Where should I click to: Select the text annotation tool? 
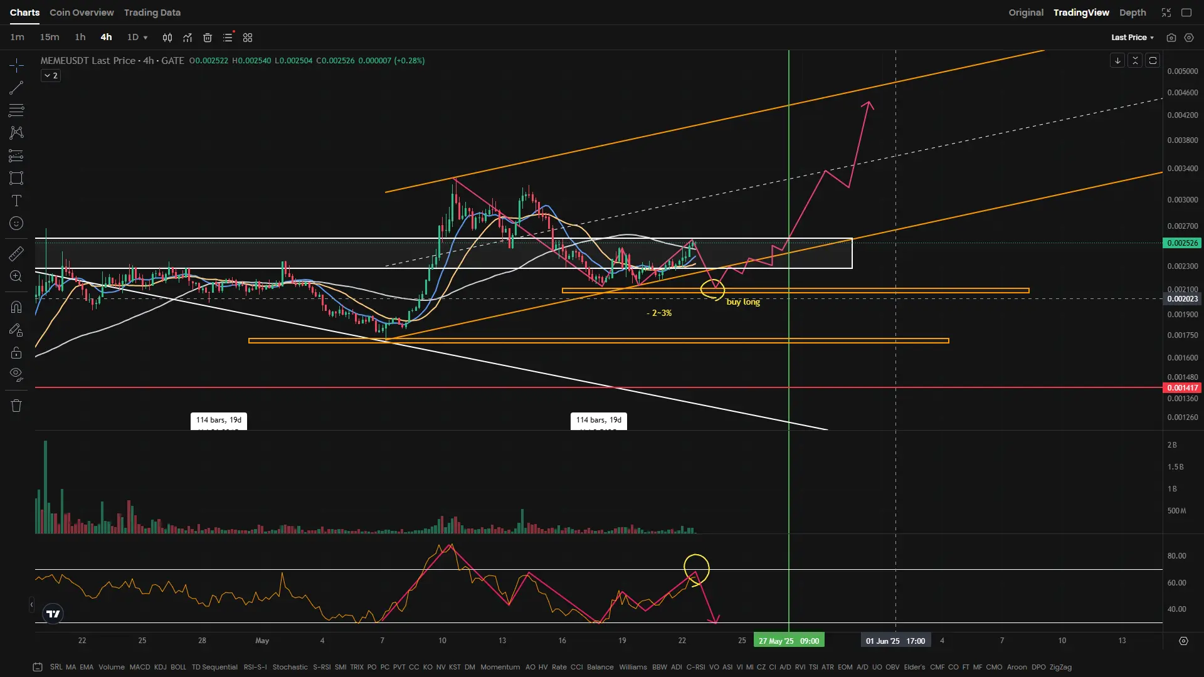(x=16, y=201)
